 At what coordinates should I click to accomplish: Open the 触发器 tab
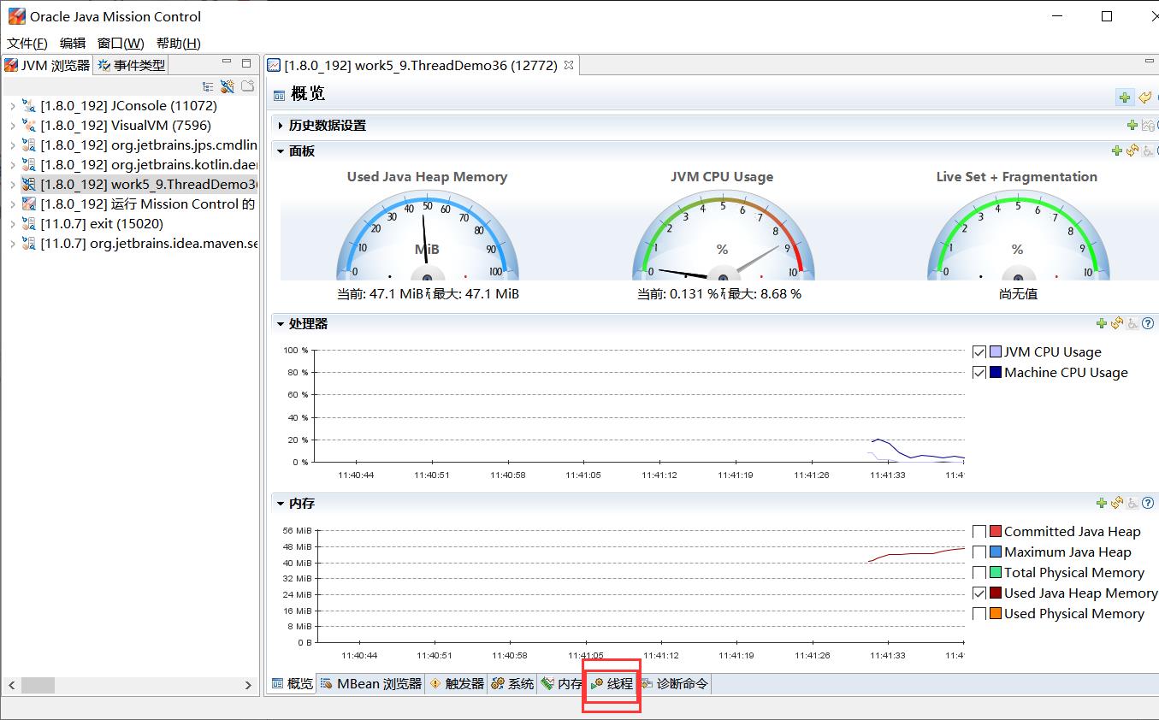[x=457, y=684]
